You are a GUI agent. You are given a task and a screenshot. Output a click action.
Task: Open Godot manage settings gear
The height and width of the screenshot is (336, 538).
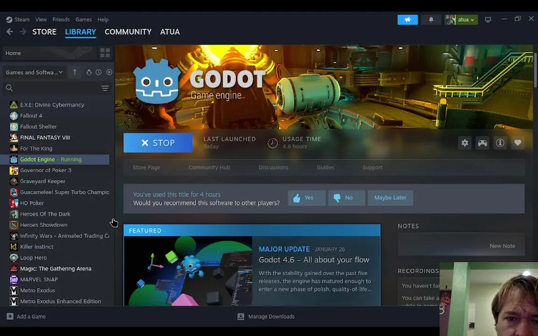click(465, 143)
